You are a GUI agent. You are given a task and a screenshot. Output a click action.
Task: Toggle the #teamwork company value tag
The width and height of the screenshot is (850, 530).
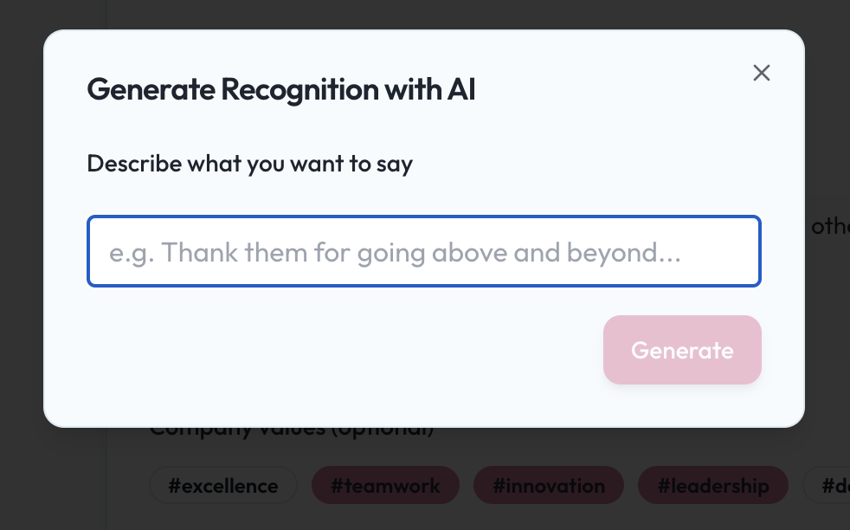coord(385,486)
